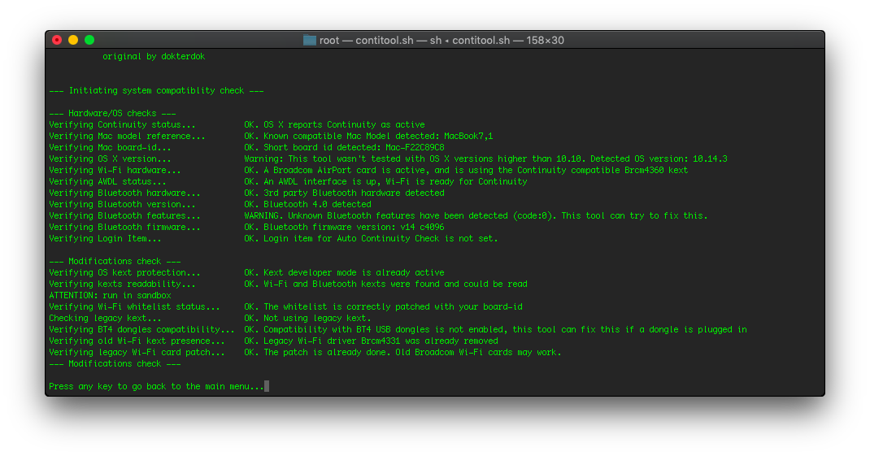Click 'Initiating system compatiblity check' header
The width and height of the screenshot is (870, 456).
[x=156, y=90]
